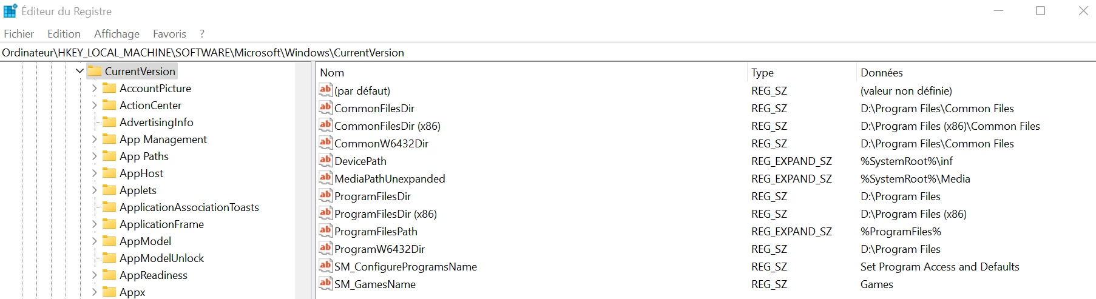The image size is (1096, 299).
Task: Select the Appx key label
Action: pos(132,292)
